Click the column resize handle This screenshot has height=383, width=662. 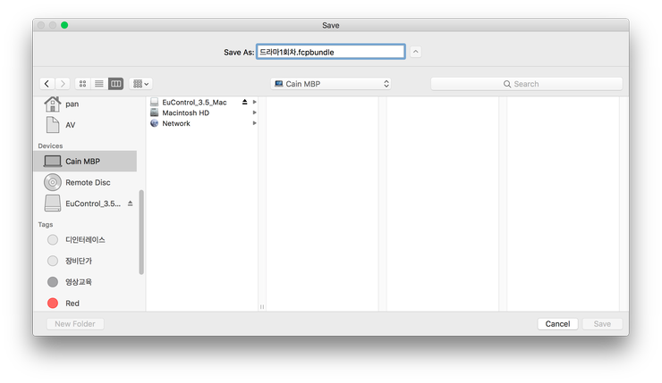(x=262, y=307)
